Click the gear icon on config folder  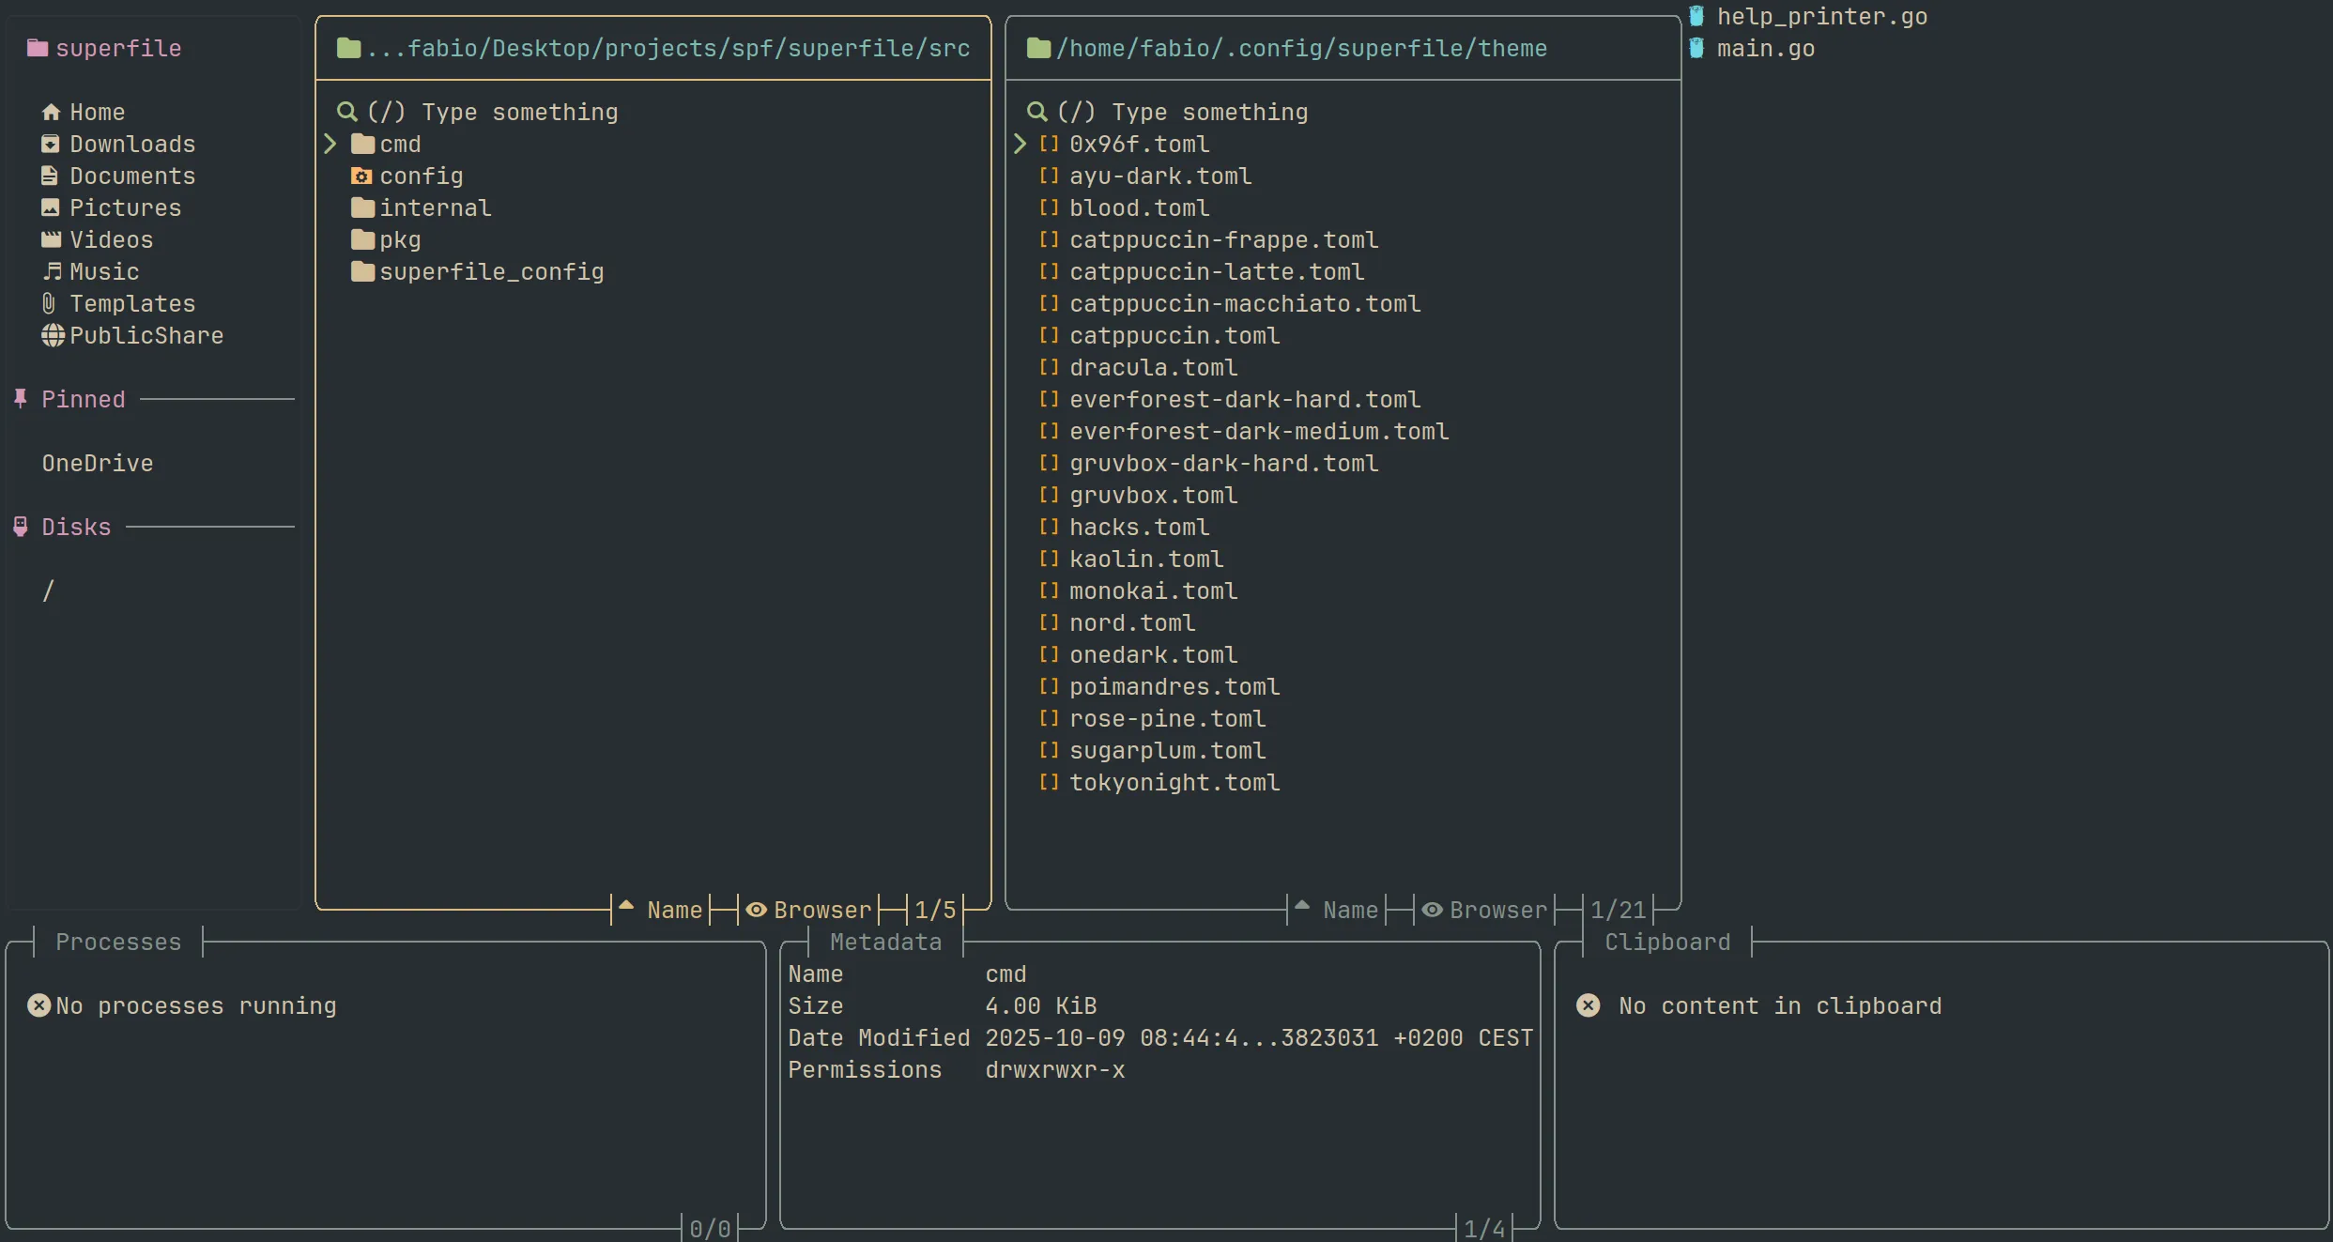tap(361, 176)
